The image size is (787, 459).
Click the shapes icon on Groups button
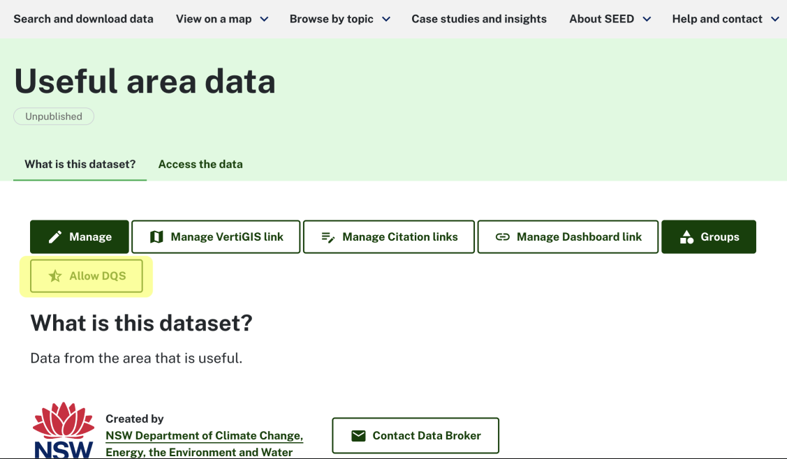[x=686, y=236]
